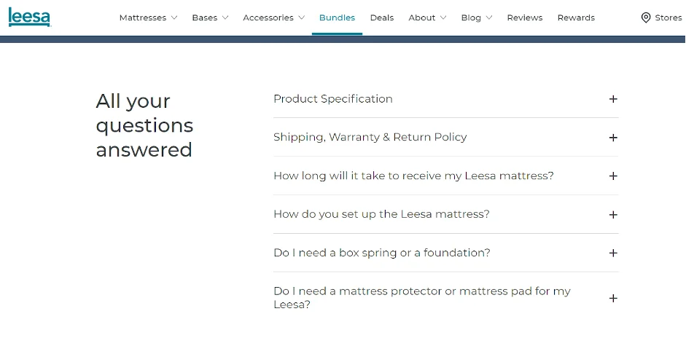Go to the Bundles tab

point(337,17)
